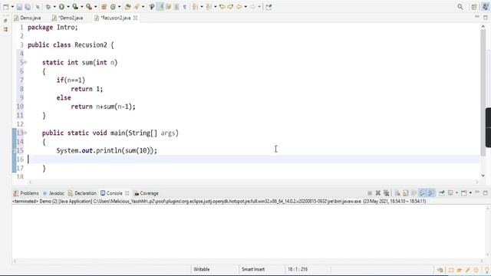Close the Console view tab

(x=127, y=193)
